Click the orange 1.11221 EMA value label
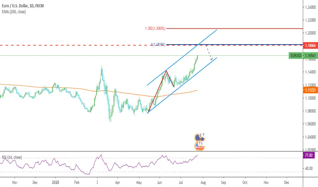 pos(310,90)
